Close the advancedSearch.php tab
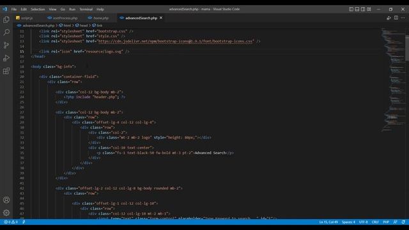 (161, 18)
